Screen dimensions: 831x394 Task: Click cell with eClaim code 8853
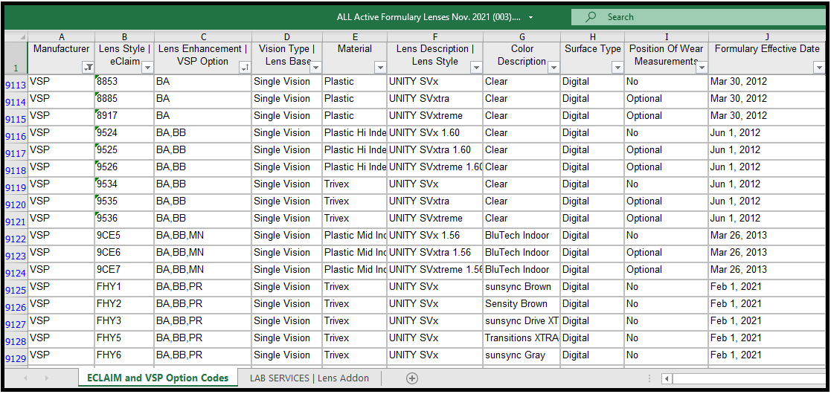click(125, 82)
